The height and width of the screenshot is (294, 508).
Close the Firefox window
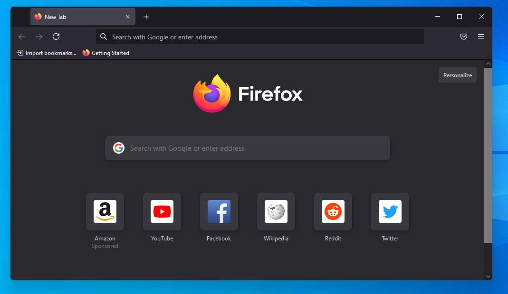tap(481, 17)
